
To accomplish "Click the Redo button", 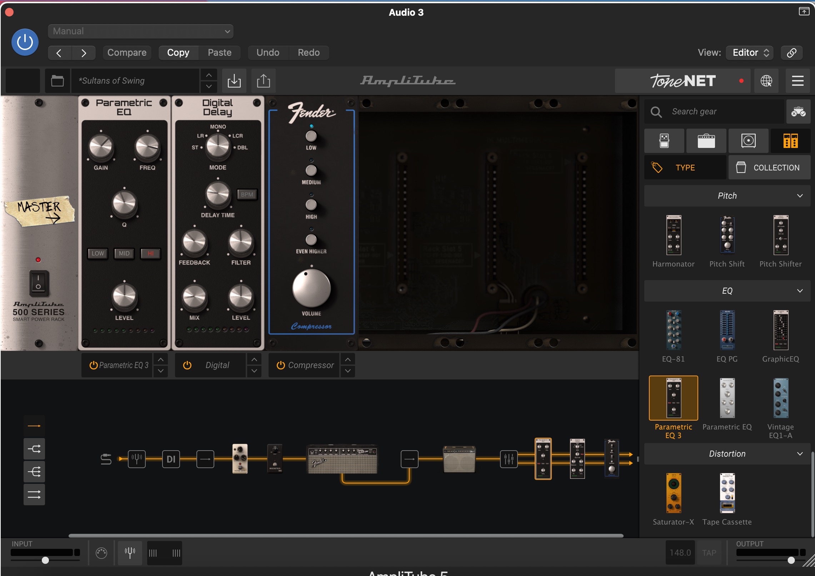I will (x=309, y=53).
